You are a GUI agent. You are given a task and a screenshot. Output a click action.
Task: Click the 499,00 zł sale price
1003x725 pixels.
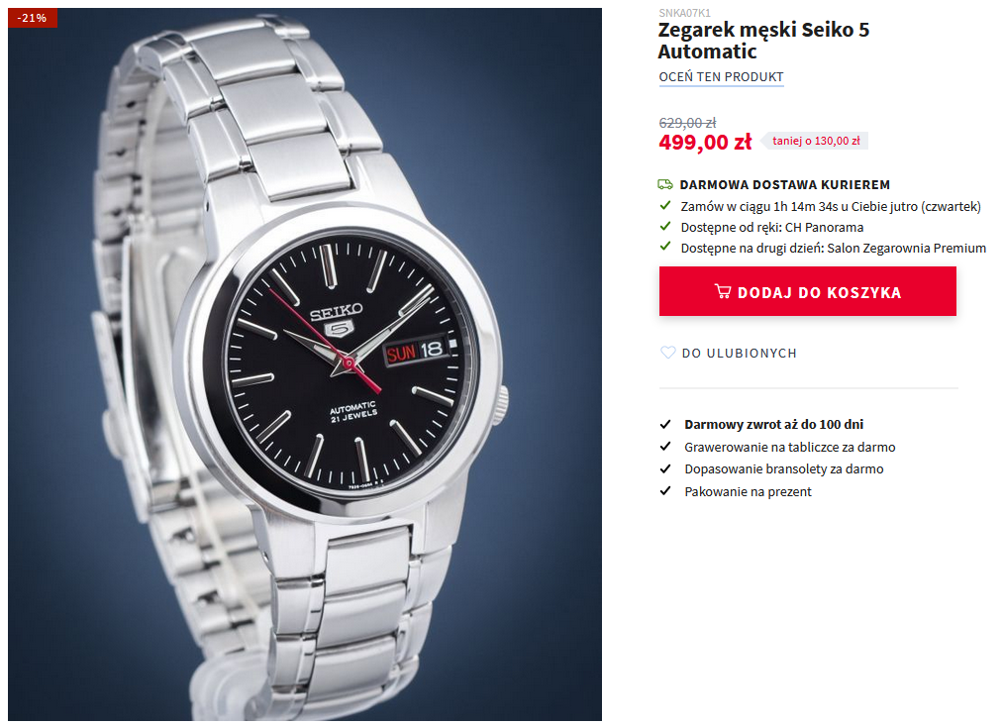(x=706, y=142)
